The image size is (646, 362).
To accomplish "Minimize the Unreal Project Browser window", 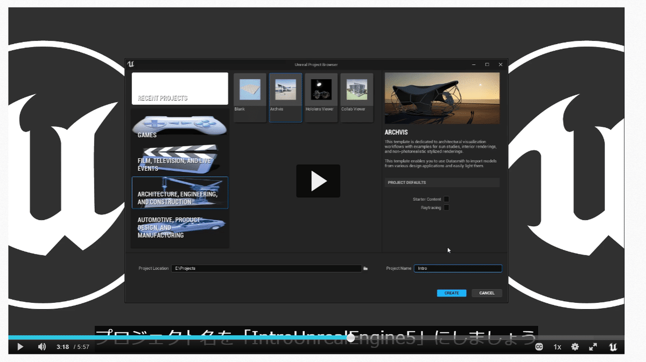I will [x=474, y=64].
